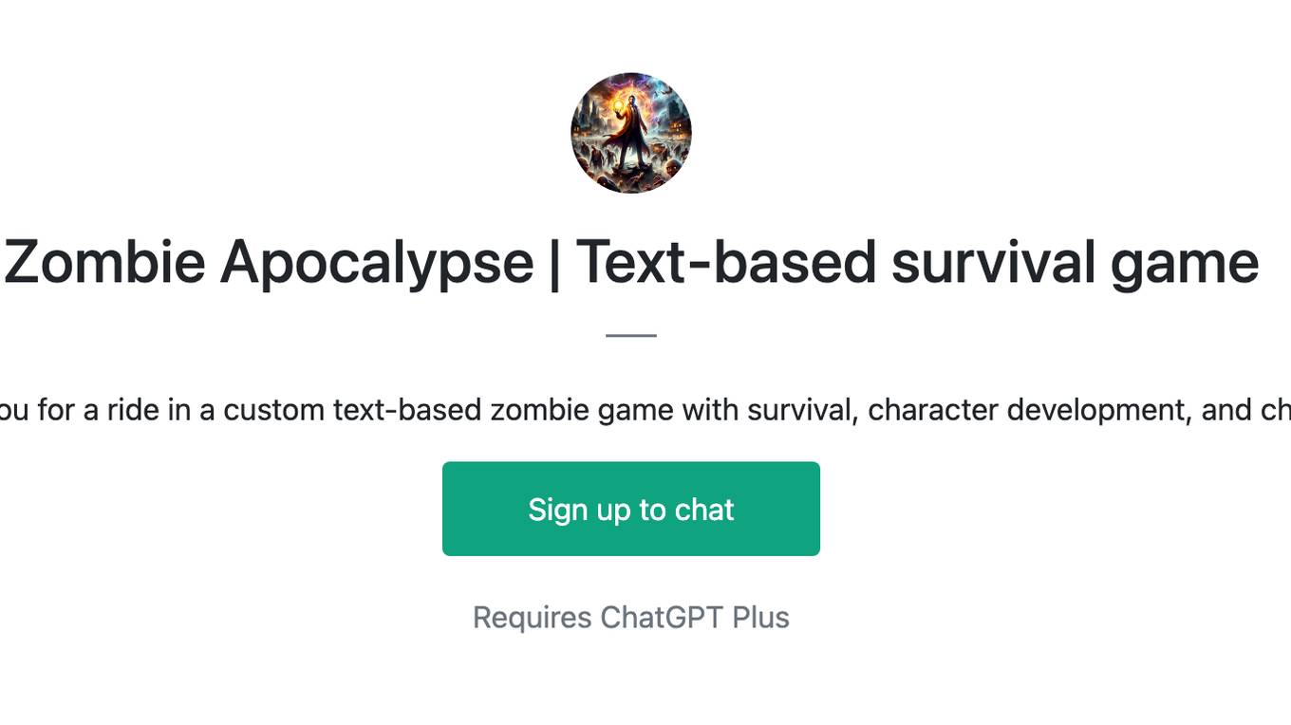The image size is (1291, 725).
Task: Click survival game in the heading
Action: pyautogui.click(x=1075, y=264)
